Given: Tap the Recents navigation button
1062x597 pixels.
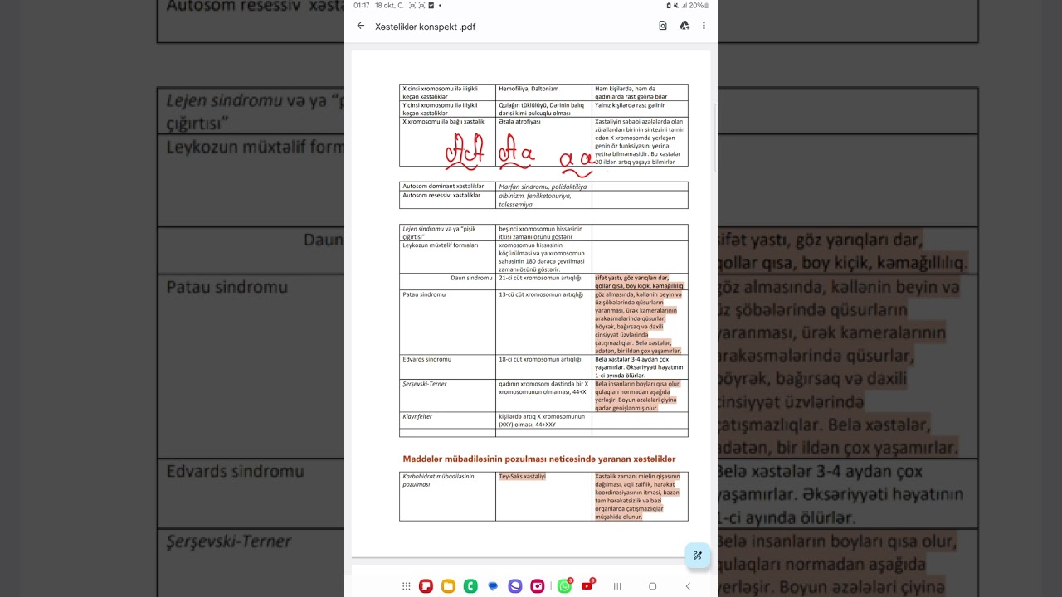Looking at the screenshot, I should tap(617, 586).
